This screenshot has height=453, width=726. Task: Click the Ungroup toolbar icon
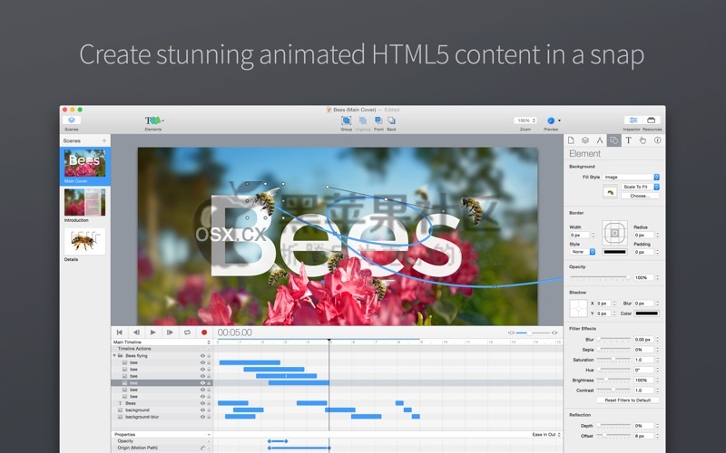[x=363, y=120]
